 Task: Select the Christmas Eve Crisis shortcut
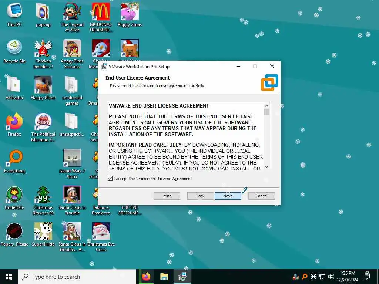point(101,237)
